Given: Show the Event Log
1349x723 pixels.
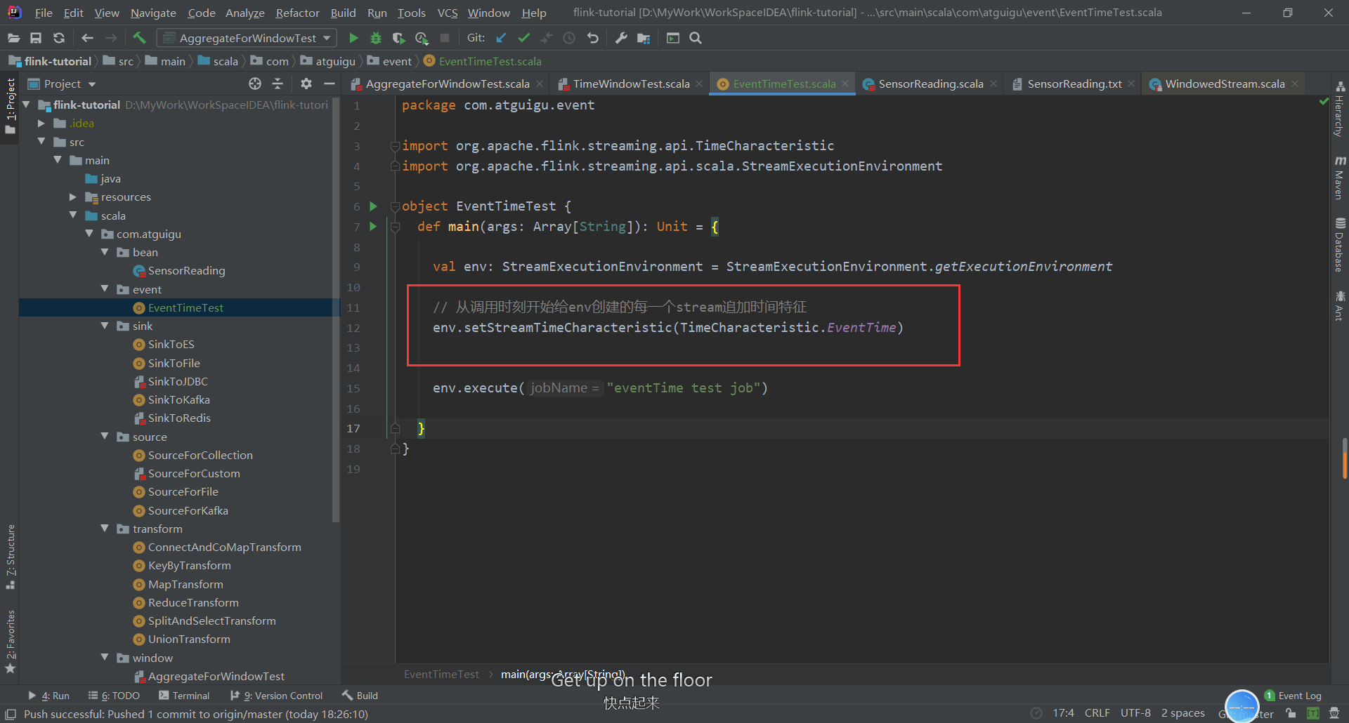Looking at the screenshot, I should pyautogui.click(x=1299, y=696).
